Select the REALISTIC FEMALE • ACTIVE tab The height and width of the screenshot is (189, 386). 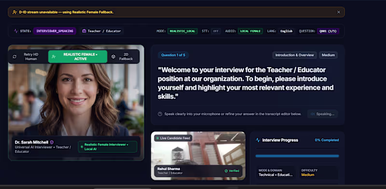(x=78, y=56)
